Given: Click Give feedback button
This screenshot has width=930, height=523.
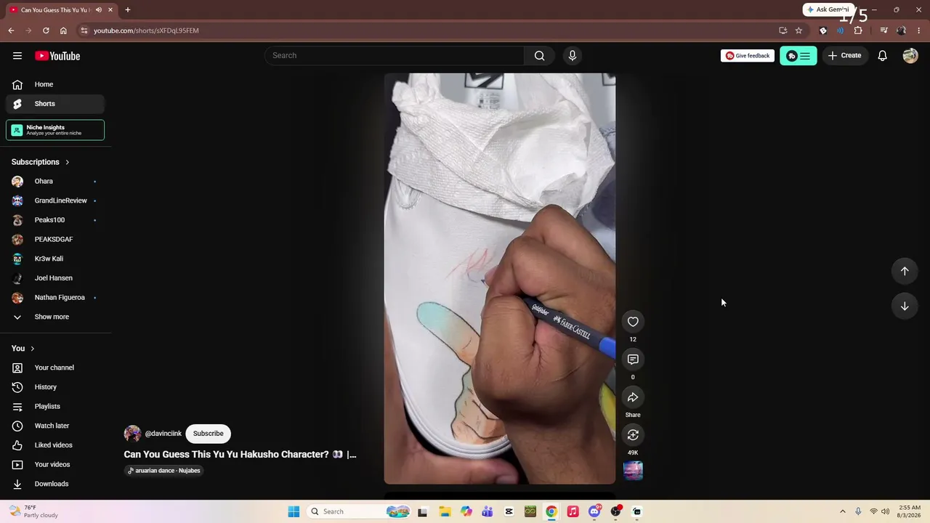Looking at the screenshot, I should 748,56.
